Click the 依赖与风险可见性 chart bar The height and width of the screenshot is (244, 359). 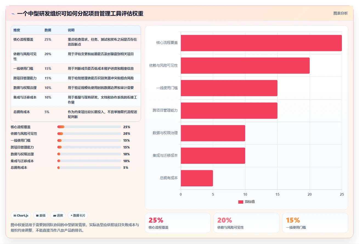tap(245, 66)
